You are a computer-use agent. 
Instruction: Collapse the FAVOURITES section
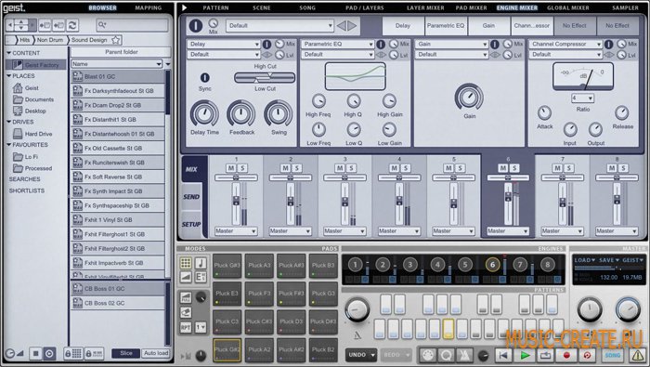pos(9,145)
